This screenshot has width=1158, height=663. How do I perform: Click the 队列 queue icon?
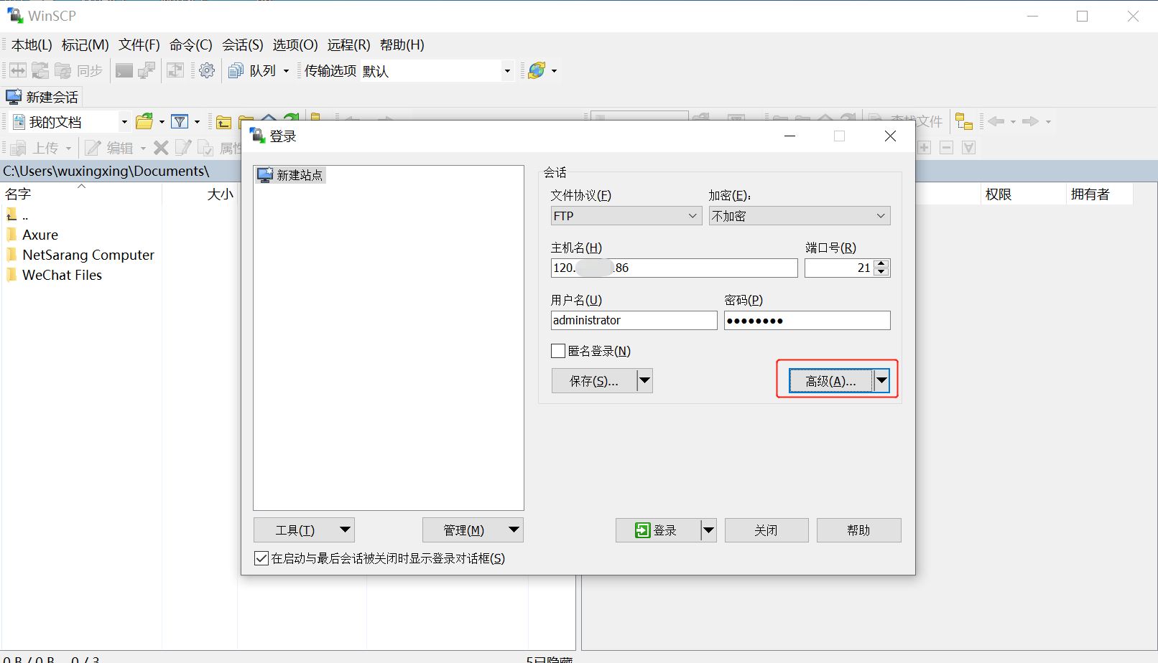point(236,70)
